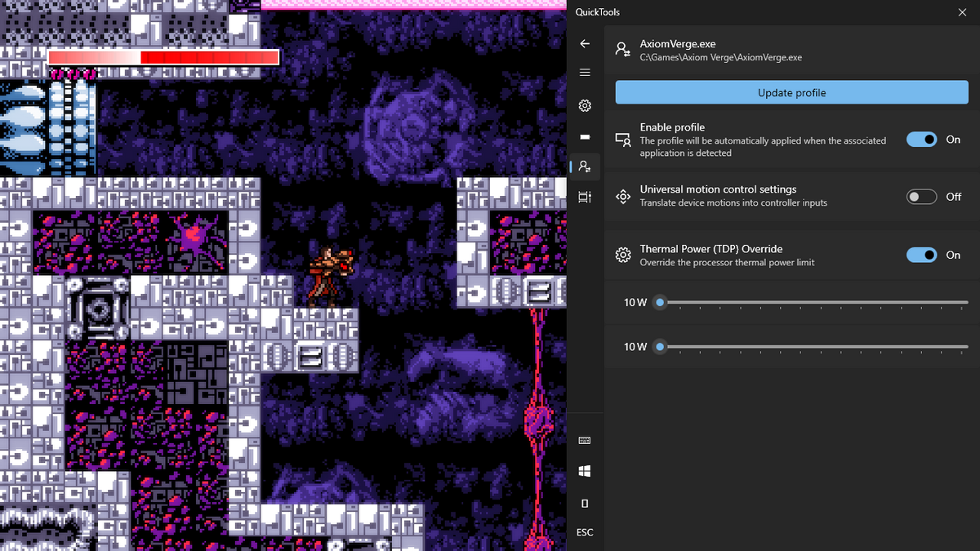Open the battery/device page in sidebar

pyautogui.click(x=585, y=136)
